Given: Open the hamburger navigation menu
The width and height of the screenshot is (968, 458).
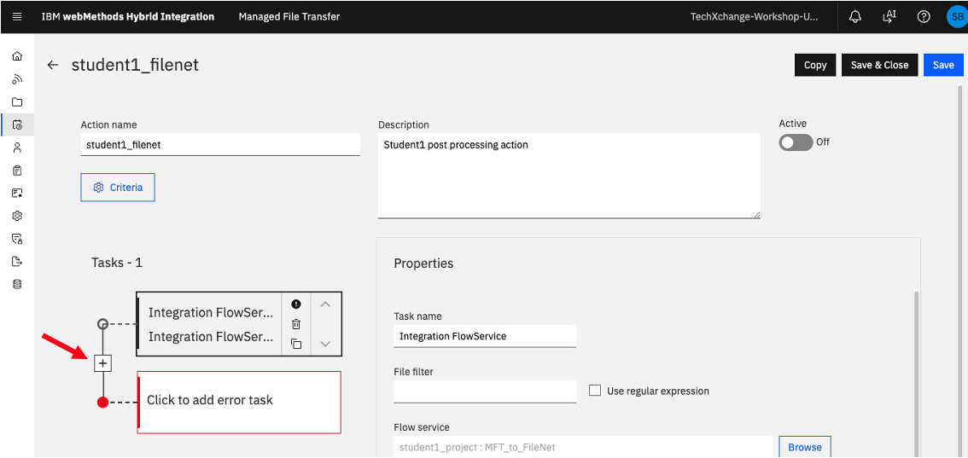Looking at the screenshot, I should point(17,17).
